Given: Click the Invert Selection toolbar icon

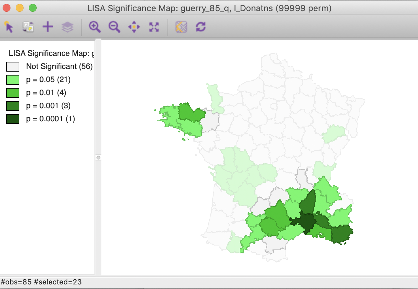Looking at the screenshot, I should pos(28,27).
